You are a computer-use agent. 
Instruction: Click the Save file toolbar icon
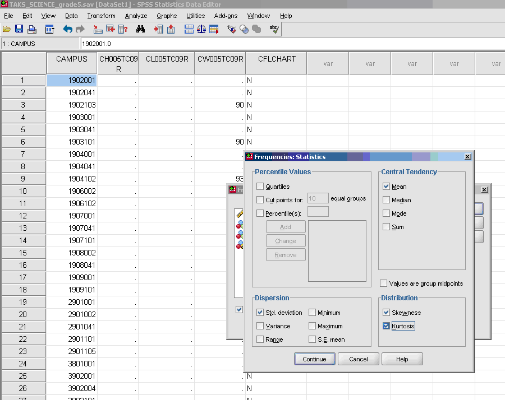tap(19, 29)
